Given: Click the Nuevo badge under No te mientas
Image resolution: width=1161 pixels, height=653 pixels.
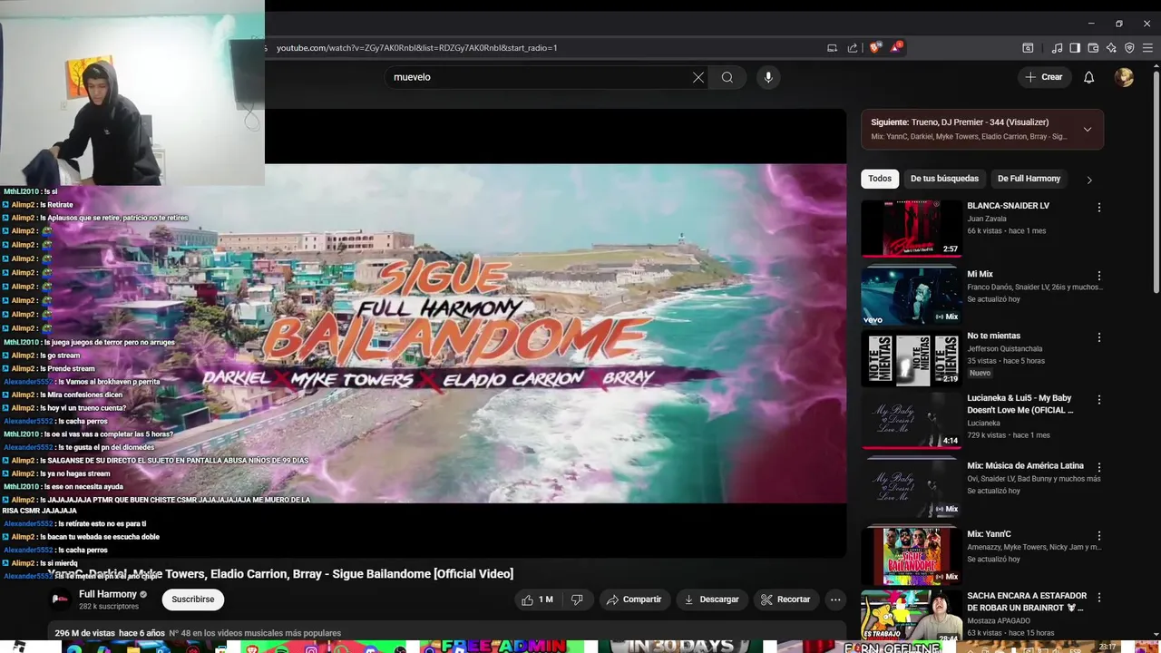Looking at the screenshot, I should pyautogui.click(x=980, y=373).
